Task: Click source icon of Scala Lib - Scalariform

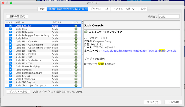Action: coord(76,60)
